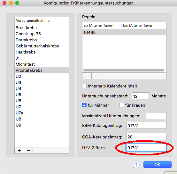The width and height of the screenshot is (177, 174).
Task: Uncheck the für Männer checkbox
Action: 84,105
